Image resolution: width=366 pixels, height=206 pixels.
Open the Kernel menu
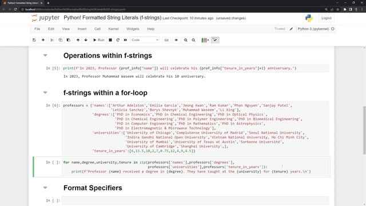[x=113, y=29]
